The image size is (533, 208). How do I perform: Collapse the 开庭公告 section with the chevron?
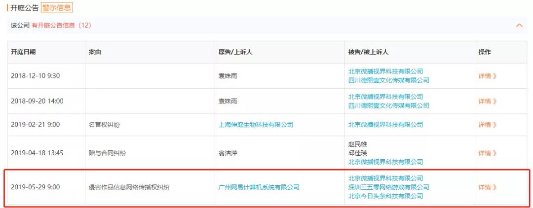pyautogui.click(x=519, y=26)
